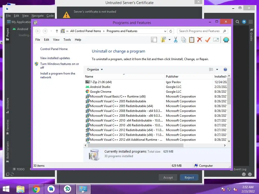259x194 pixels.
Task: Click the horizontal scrollbar right arrow
Action: 225,145
